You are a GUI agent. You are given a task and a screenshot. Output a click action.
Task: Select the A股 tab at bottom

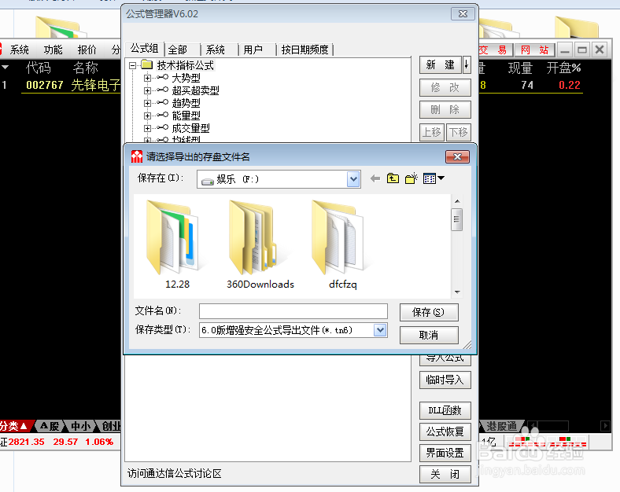(x=50, y=426)
